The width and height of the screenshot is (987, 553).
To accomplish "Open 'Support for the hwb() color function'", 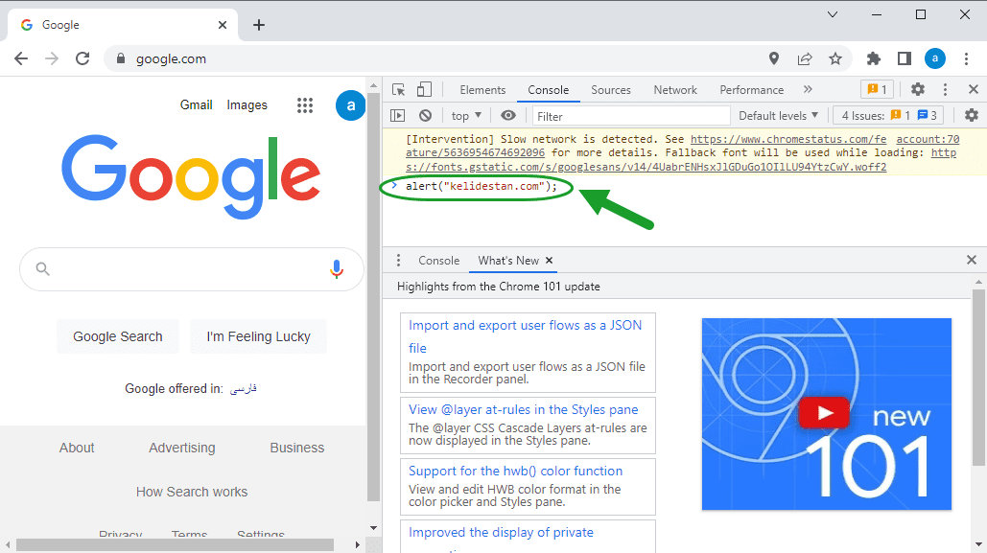I will (x=515, y=472).
